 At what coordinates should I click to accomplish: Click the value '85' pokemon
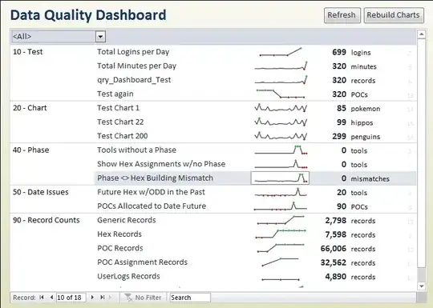click(x=342, y=108)
